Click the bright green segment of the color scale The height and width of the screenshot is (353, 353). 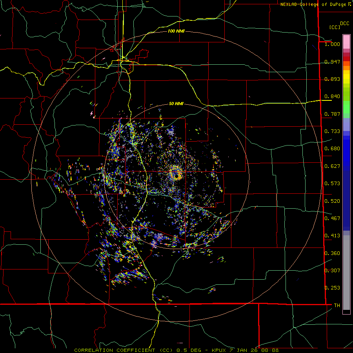[x=346, y=107]
